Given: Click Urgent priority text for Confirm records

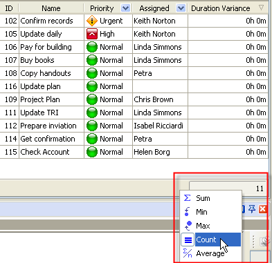Looking at the screenshot, I should [x=111, y=21].
